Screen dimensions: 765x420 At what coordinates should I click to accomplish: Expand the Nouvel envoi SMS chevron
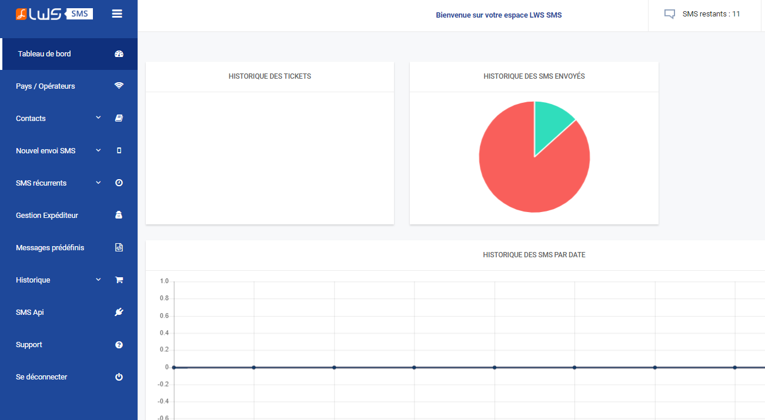(98, 150)
